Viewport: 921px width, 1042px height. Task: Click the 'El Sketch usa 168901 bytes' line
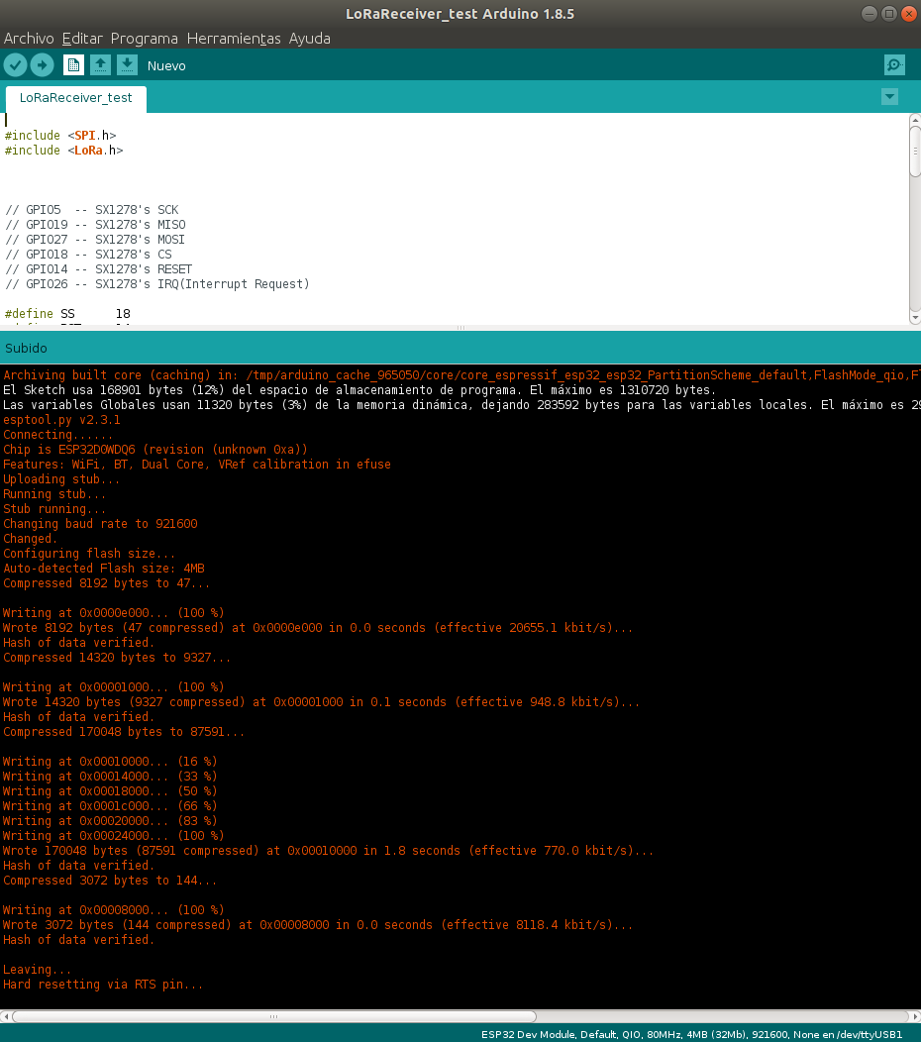pyautogui.click(x=359, y=390)
